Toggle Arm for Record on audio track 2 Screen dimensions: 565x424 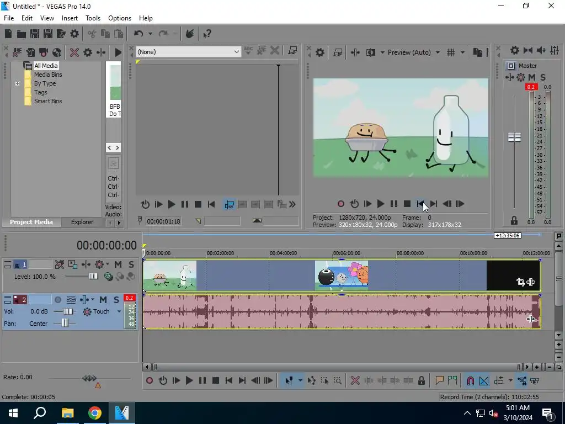57,300
